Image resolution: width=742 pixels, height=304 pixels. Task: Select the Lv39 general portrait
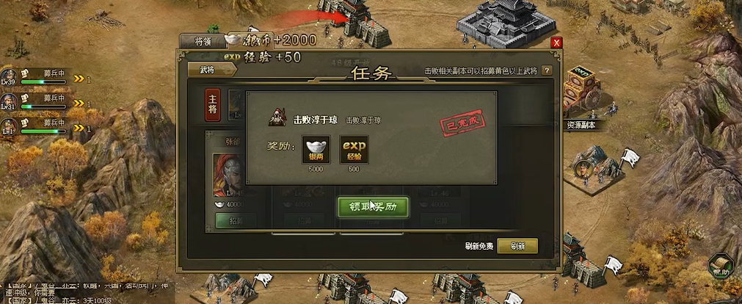coord(8,76)
